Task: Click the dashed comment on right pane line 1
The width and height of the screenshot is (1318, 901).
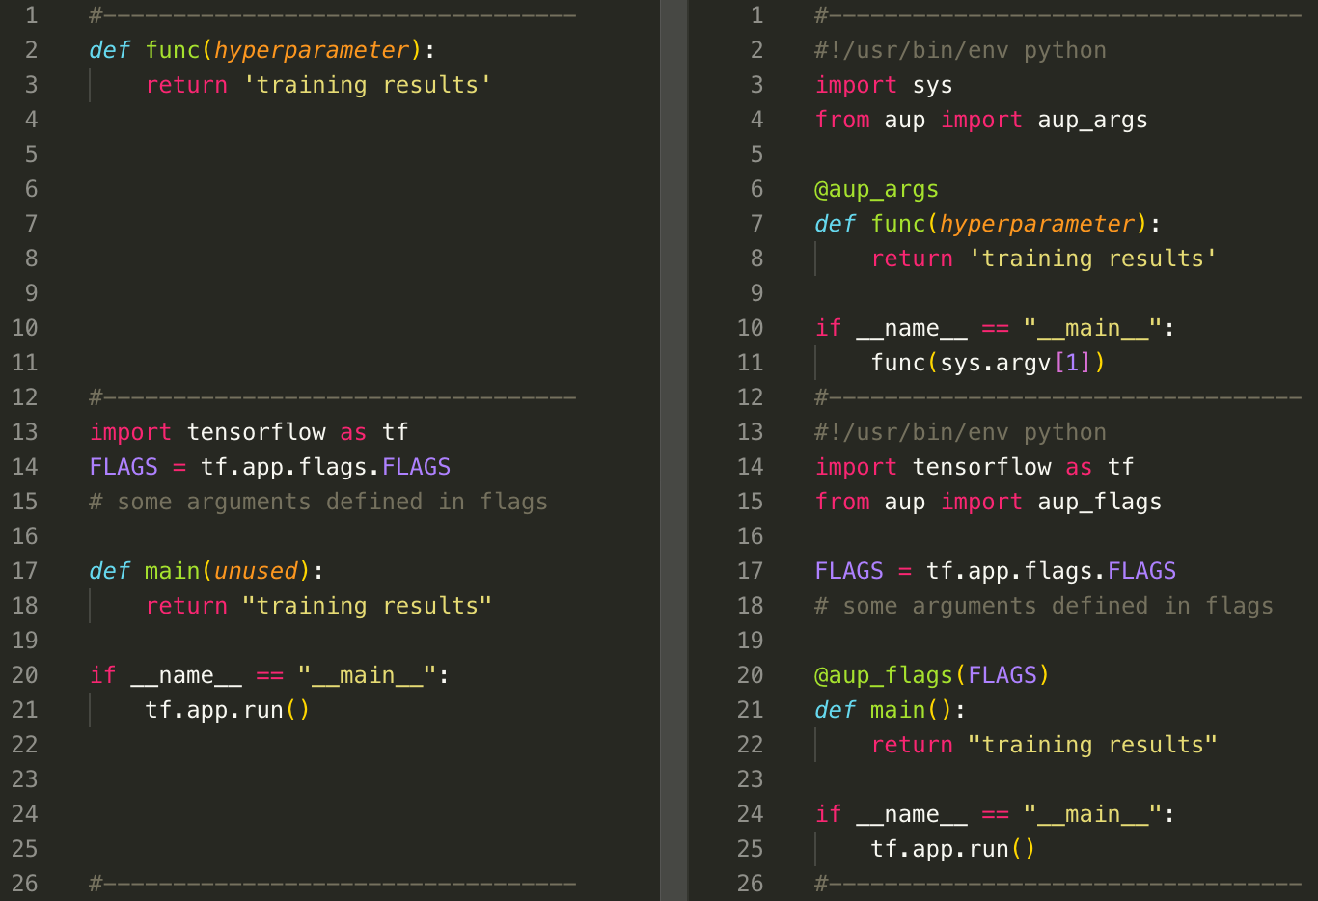Action: (1058, 15)
